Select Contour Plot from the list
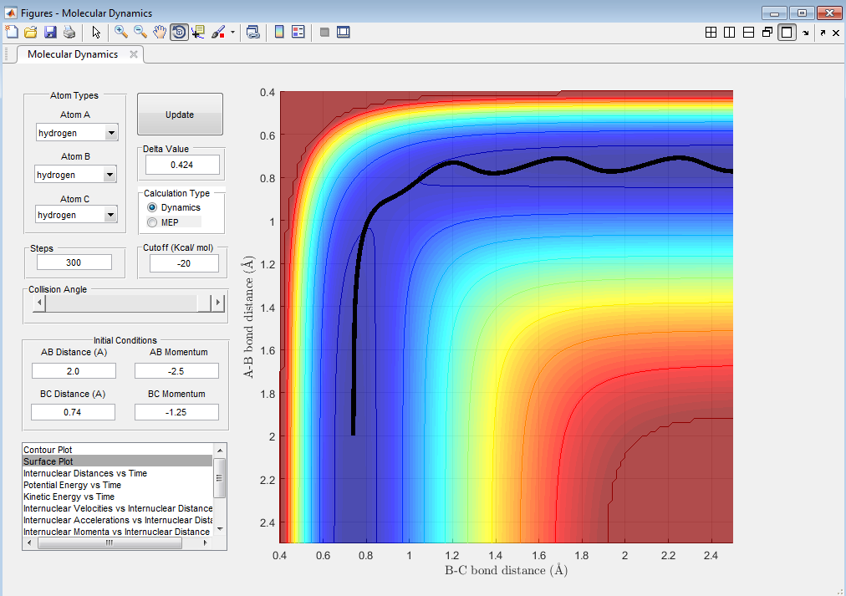The image size is (846, 596). point(48,450)
